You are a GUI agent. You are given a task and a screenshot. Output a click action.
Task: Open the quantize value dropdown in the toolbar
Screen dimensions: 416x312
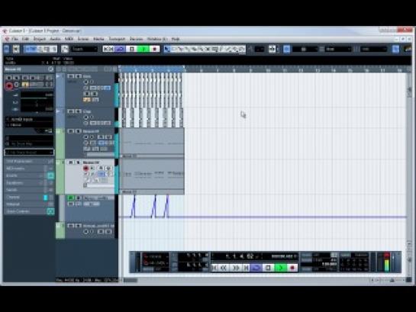pyautogui.click(x=373, y=49)
